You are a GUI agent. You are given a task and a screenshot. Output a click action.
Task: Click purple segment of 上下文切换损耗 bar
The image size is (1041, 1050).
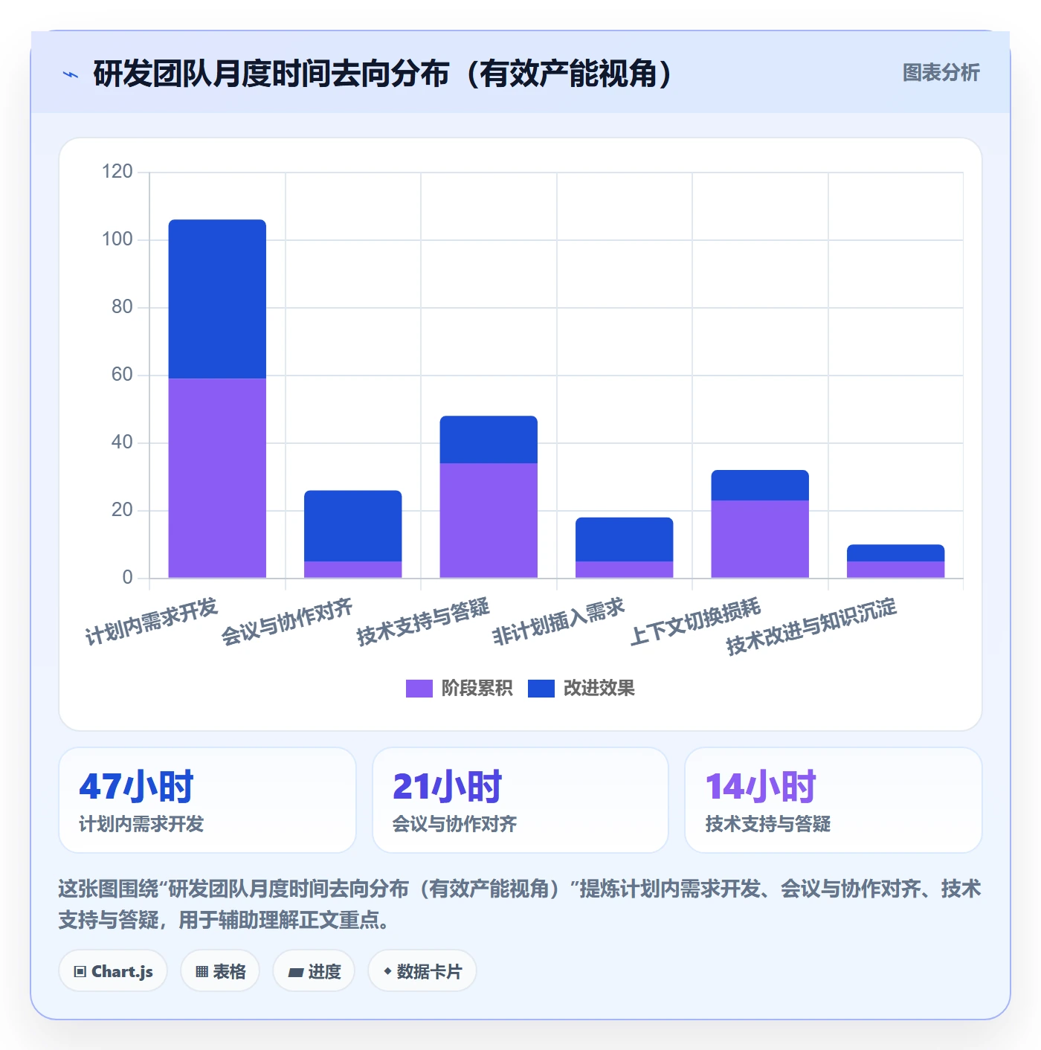[x=760, y=539]
